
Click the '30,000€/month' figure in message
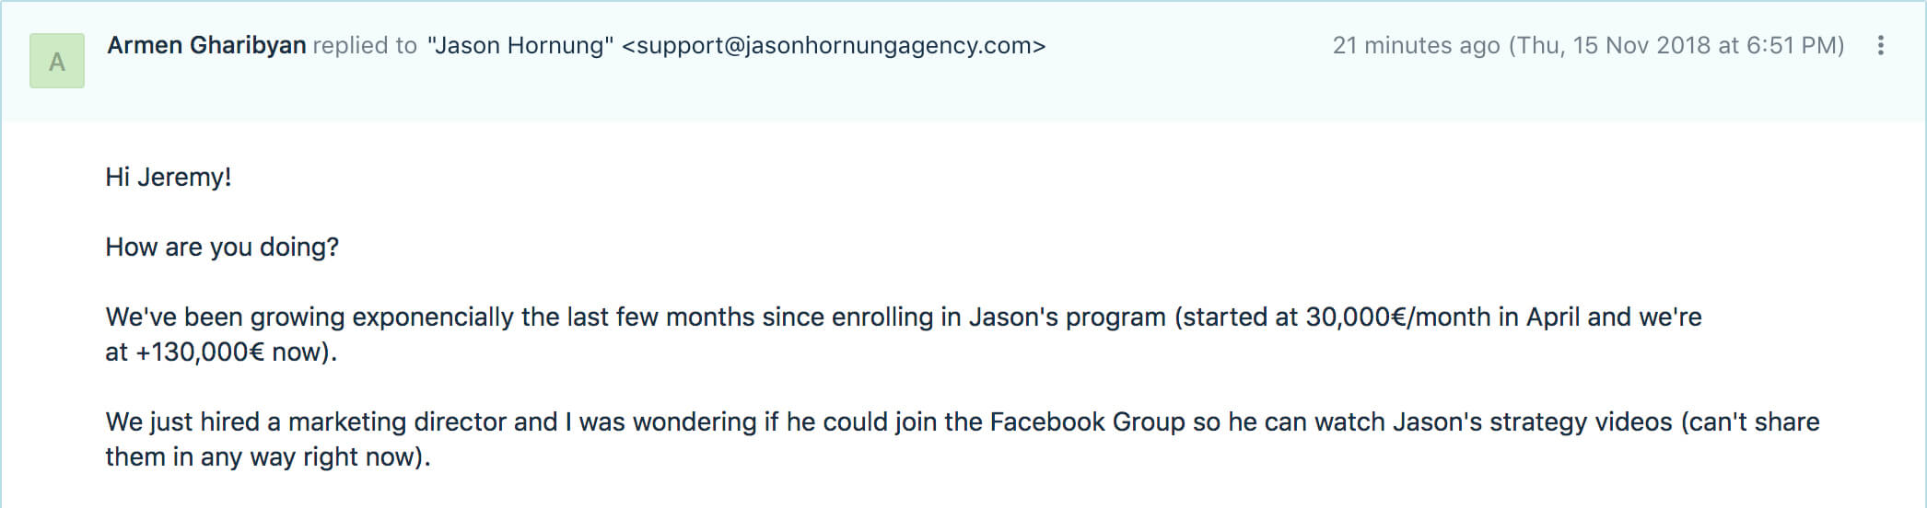(x=1397, y=317)
